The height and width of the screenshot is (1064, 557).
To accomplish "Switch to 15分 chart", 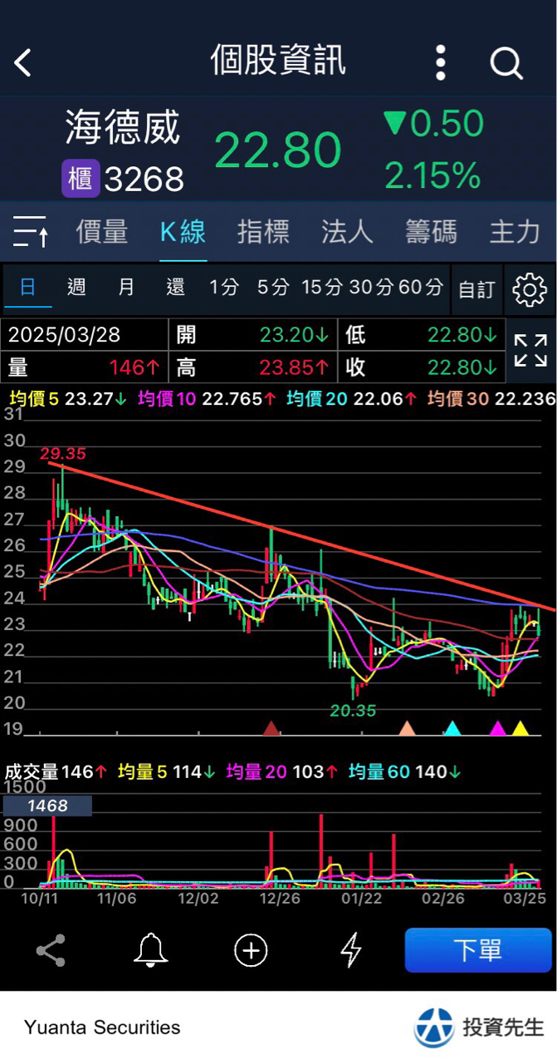I will tap(322, 288).
